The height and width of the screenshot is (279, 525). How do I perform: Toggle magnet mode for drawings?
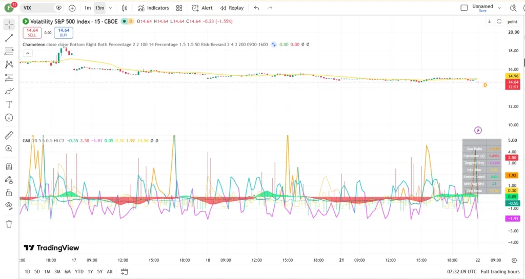pyautogui.click(x=9, y=166)
